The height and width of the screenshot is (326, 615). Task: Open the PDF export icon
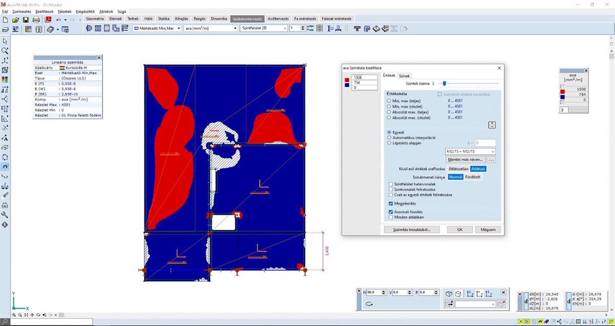[48, 19]
